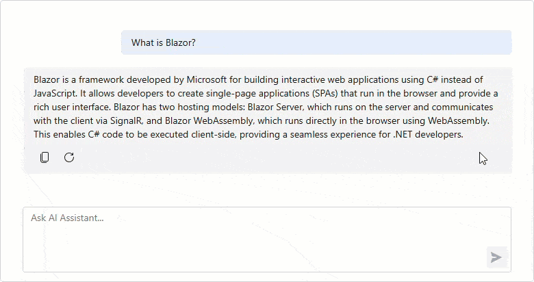Click the send message arrow button

pyautogui.click(x=496, y=257)
